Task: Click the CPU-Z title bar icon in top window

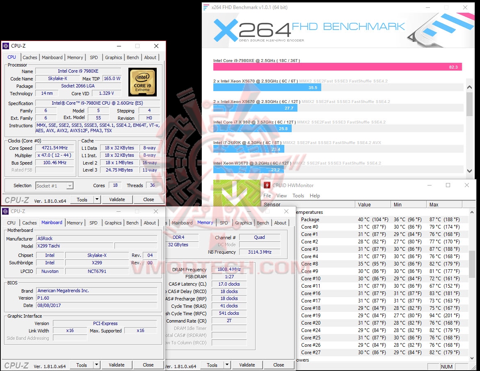Action: [5, 46]
